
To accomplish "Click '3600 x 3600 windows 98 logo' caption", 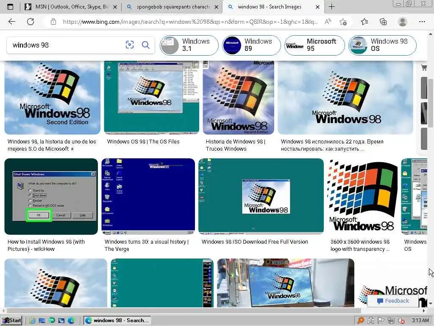I will (360, 245).
